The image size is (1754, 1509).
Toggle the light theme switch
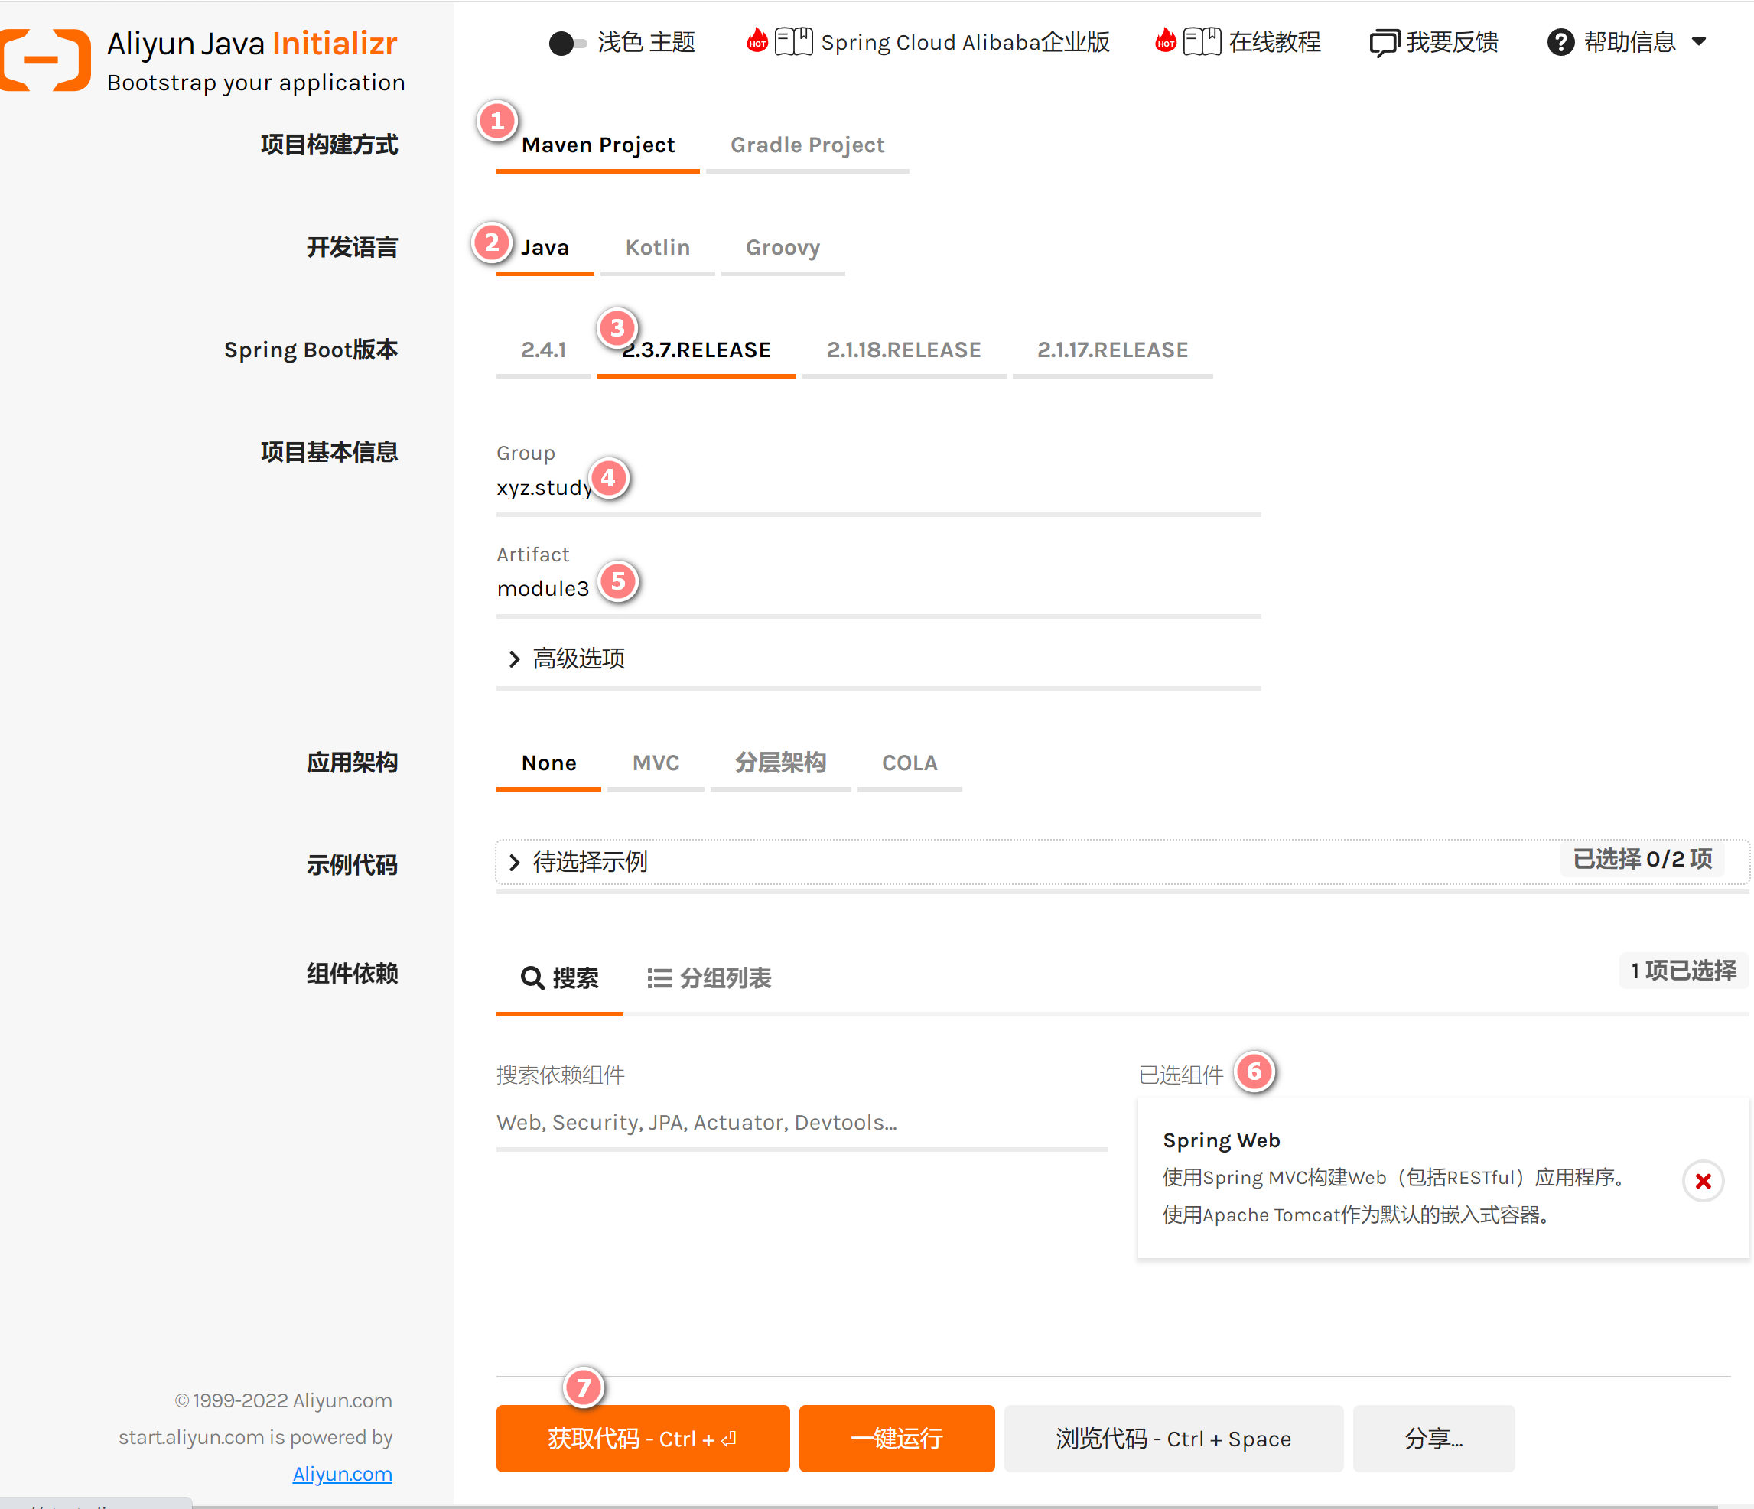[567, 43]
